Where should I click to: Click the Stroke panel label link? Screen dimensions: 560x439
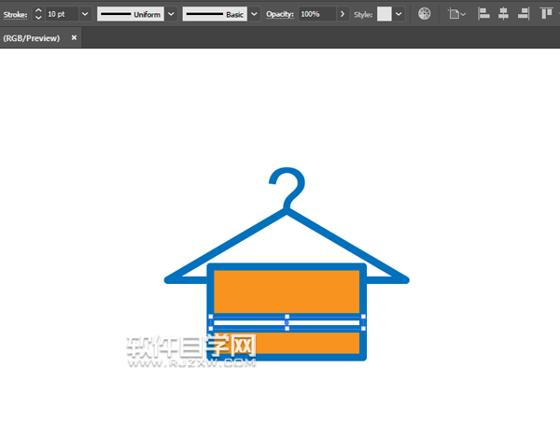[15, 15]
